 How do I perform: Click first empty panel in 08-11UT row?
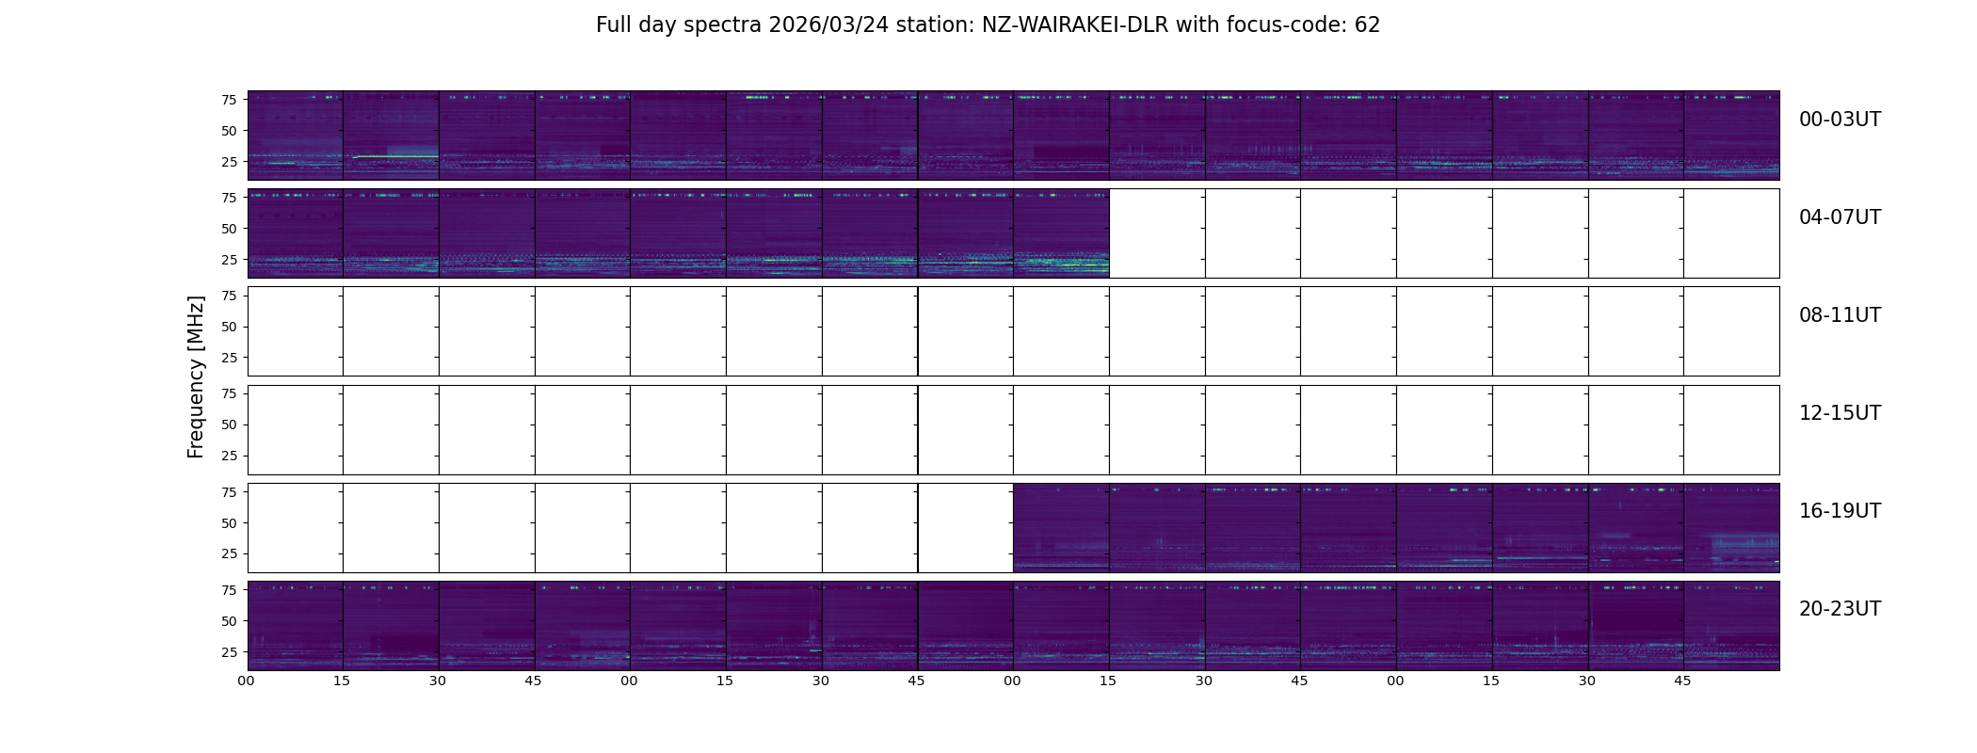coord(296,331)
